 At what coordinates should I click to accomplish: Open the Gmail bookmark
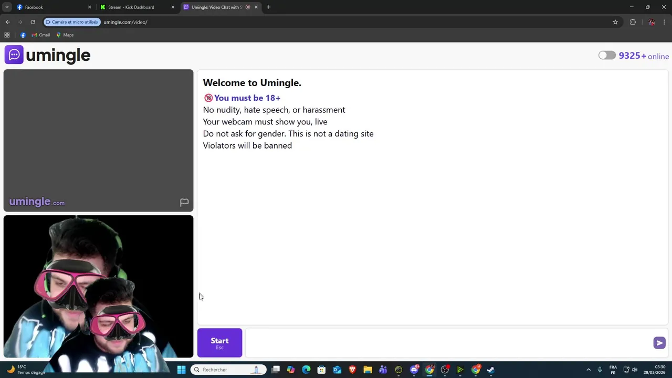coord(41,35)
